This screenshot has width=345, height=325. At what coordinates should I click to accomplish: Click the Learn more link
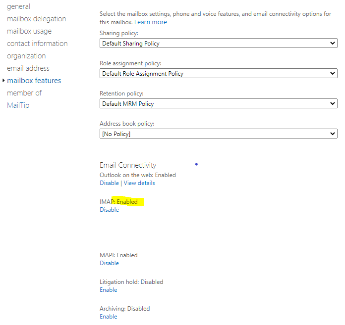(x=151, y=22)
